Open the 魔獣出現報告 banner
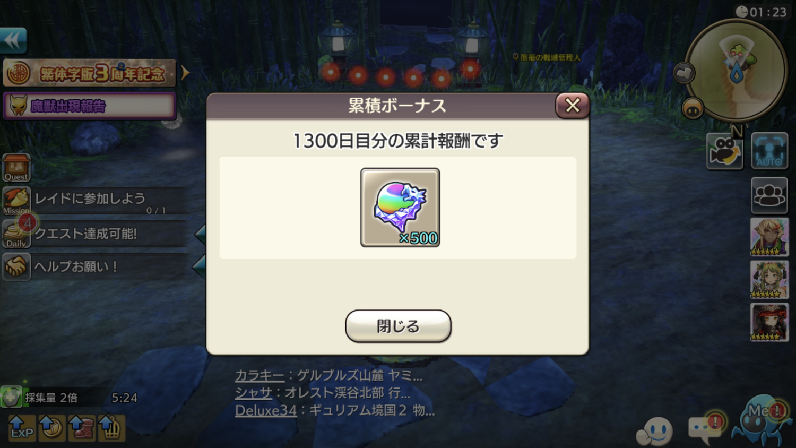Image resolution: width=796 pixels, height=448 pixels. (90, 106)
